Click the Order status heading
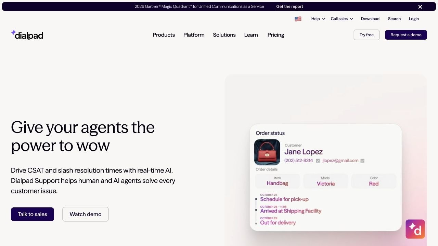The width and height of the screenshot is (438, 246). (x=270, y=133)
